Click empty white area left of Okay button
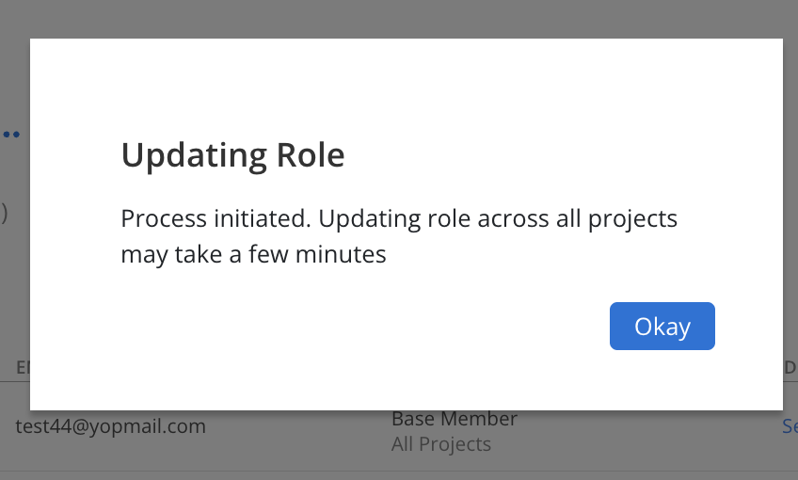 pos(357,326)
